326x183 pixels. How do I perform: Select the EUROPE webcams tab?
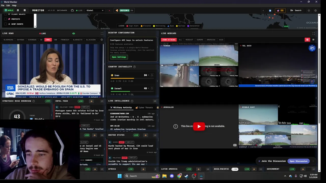coord(200,40)
